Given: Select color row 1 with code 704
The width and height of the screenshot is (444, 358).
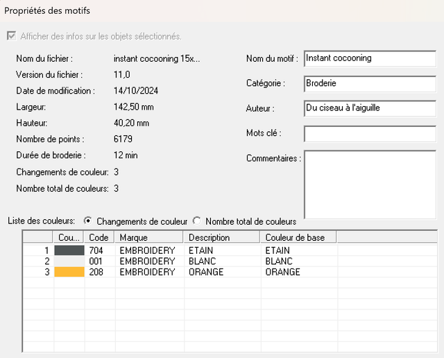Looking at the screenshot, I should pyautogui.click(x=98, y=250).
